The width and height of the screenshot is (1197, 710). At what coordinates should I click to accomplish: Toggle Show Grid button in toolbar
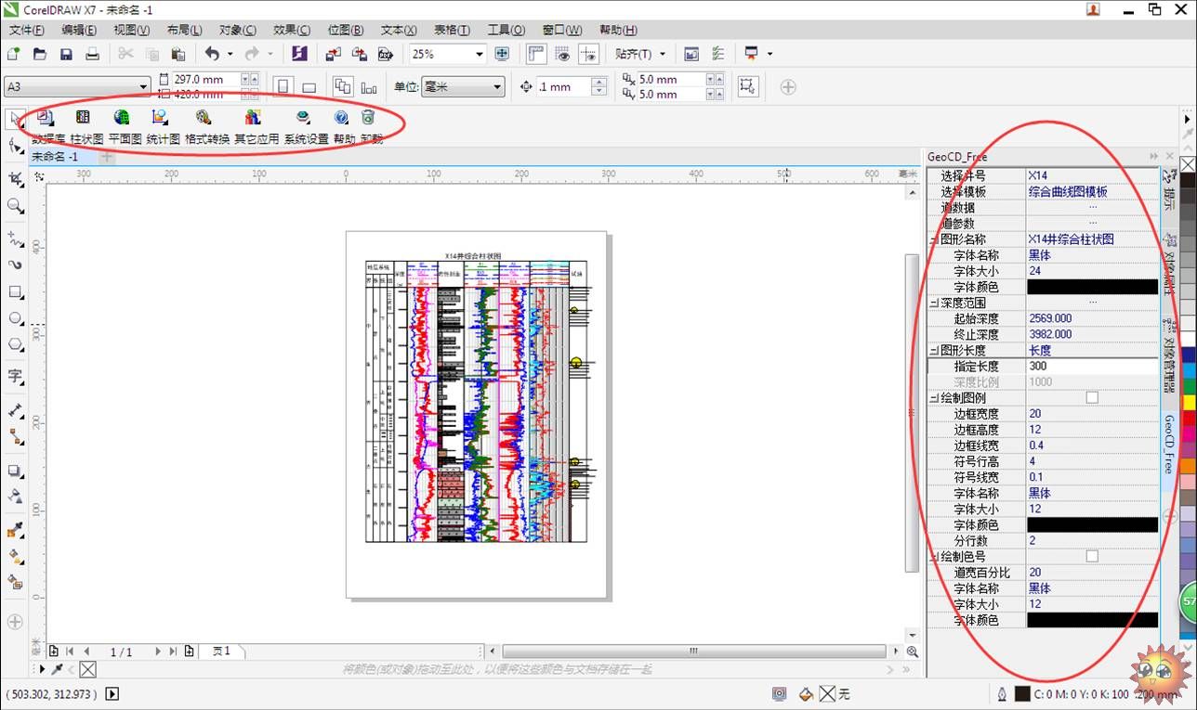click(x=562, y=54)
